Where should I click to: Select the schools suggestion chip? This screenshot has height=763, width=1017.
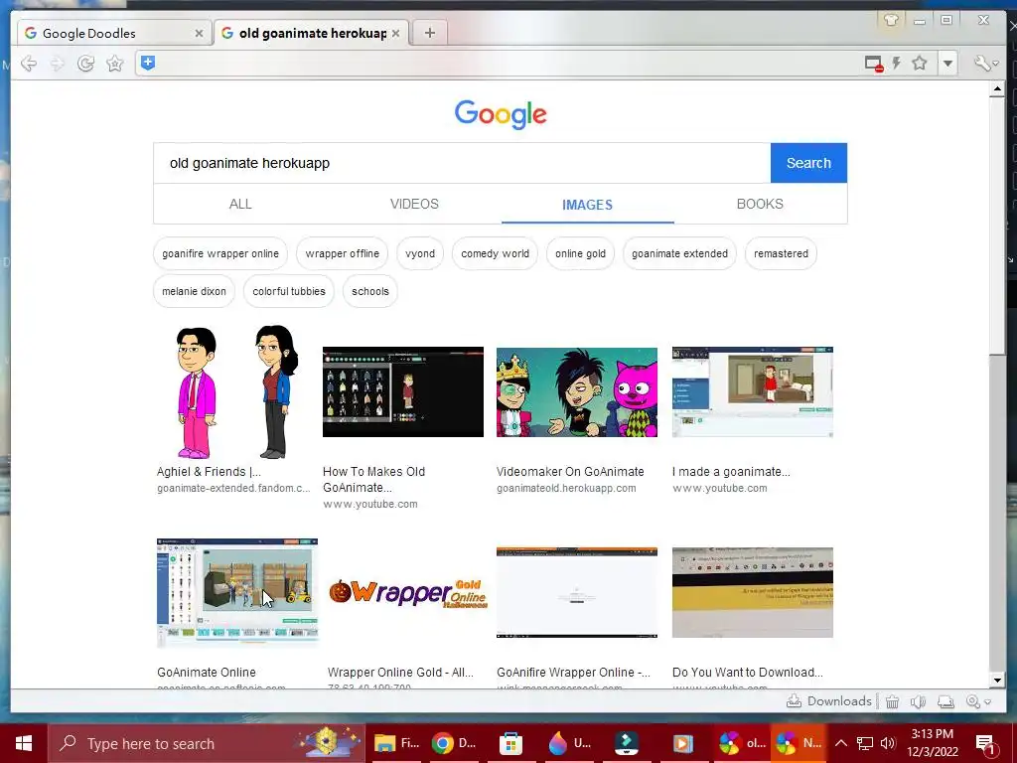pyautogui.click(x=370, y=291)
